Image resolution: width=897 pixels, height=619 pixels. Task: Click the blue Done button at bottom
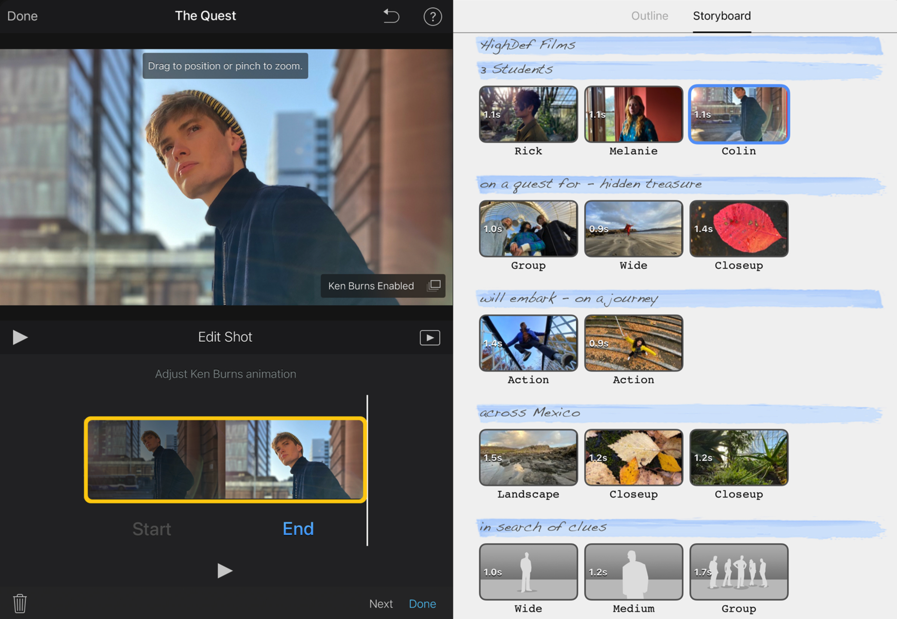tap(422, 604)
